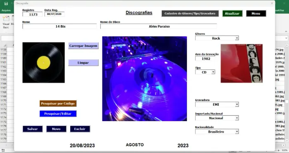This screenshot has width=289, height=153.
Task: Click the Excel vertical scrollbar thumb
Action: [x=287, y=101]
